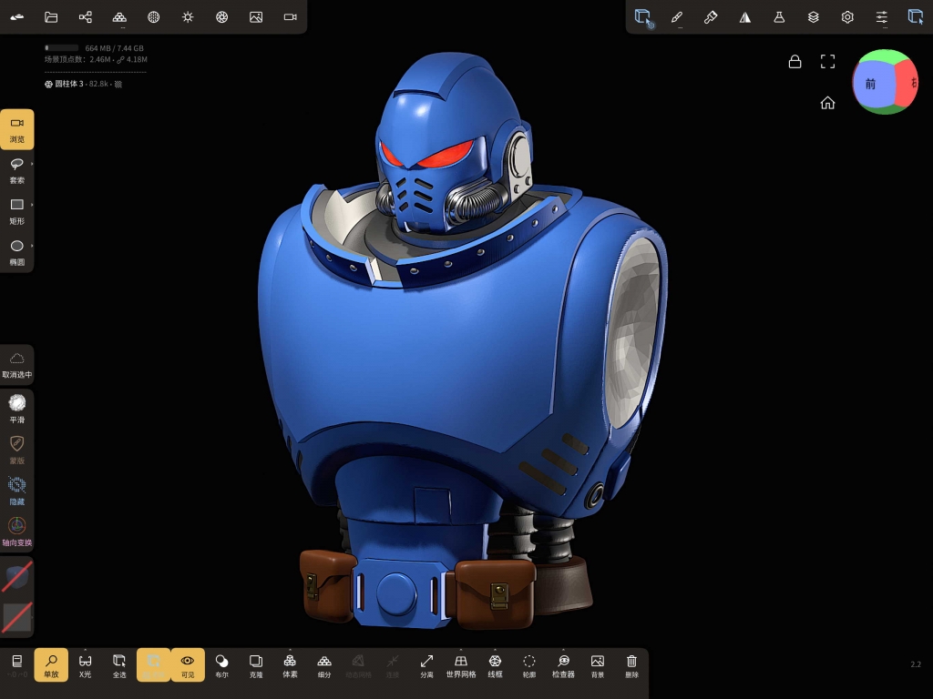933x699 pixels.
Task: Open the Files folder menu
Action: click(51, 17)
